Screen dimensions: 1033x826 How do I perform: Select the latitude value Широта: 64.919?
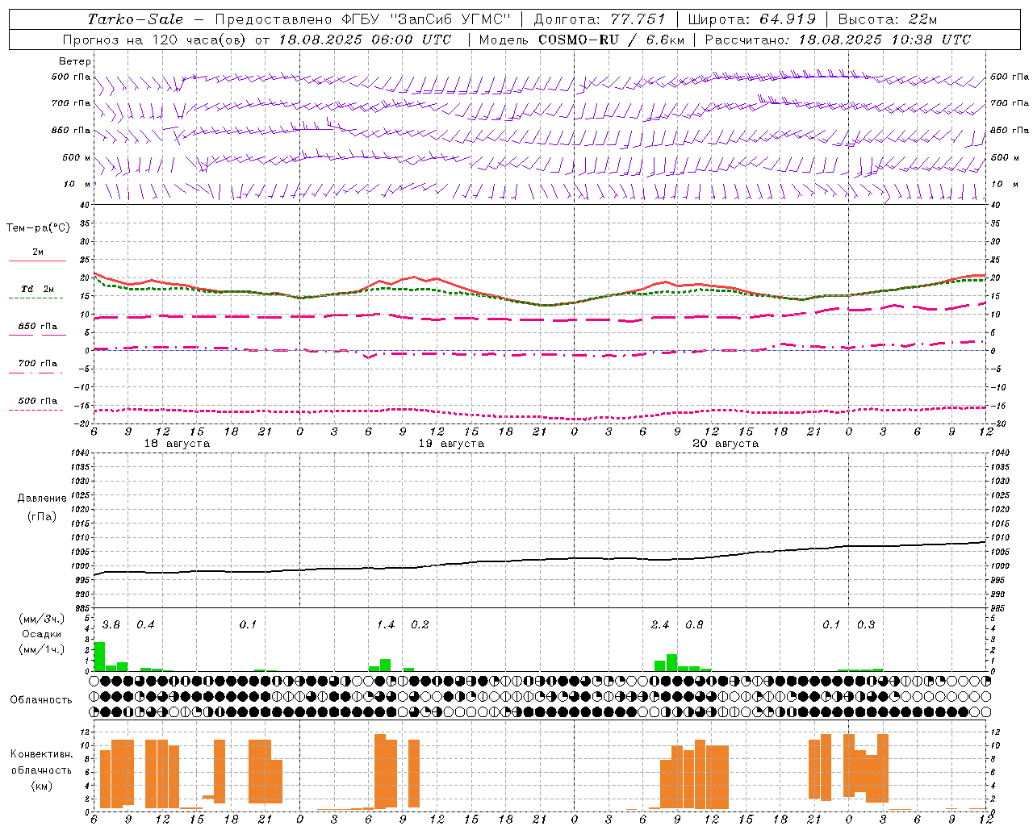tap(752, 19)
